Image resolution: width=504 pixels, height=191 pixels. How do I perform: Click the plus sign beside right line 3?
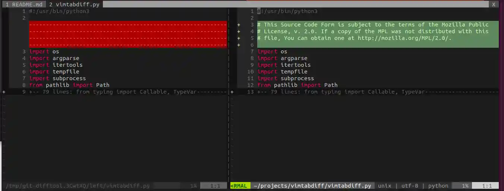[239, 25]
